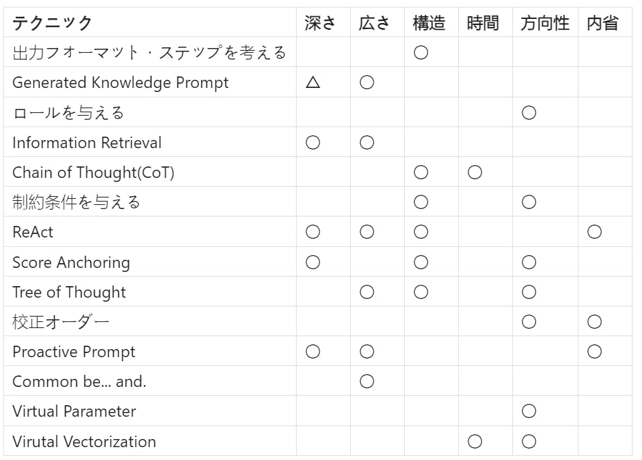Click the 広さ circle in Tree of Thought row
Viewport: 642px width, 460px height.
pyautogui.click(x=367, y=292)
